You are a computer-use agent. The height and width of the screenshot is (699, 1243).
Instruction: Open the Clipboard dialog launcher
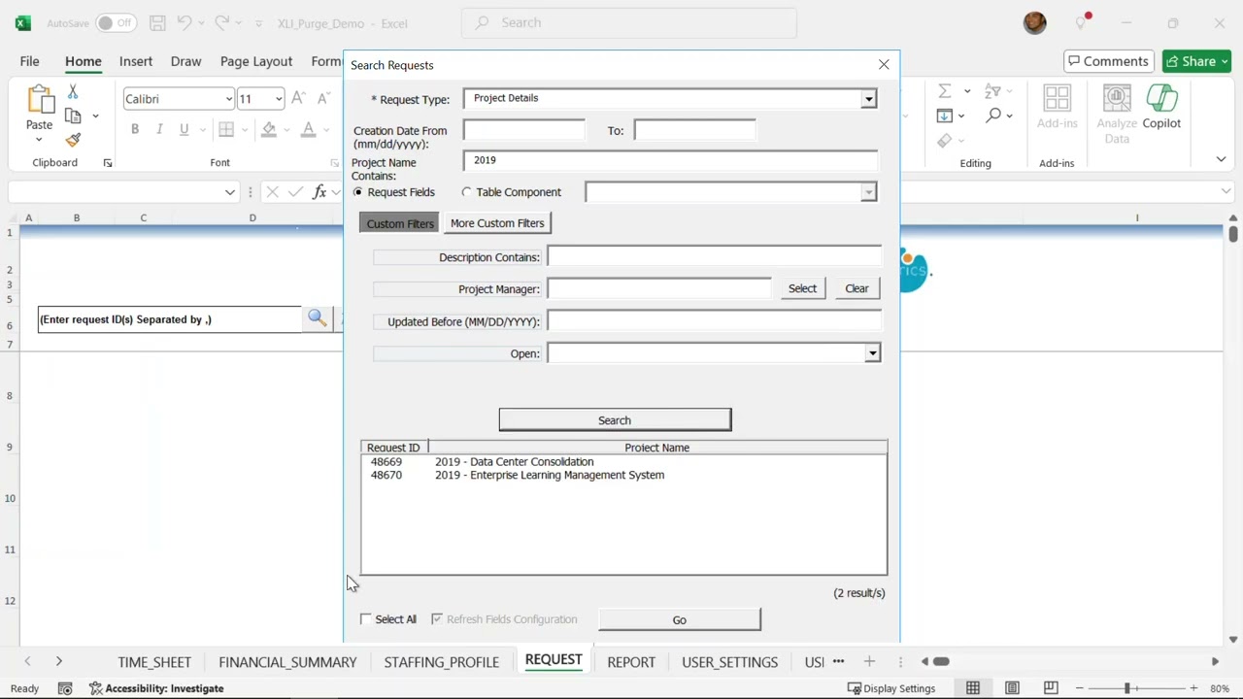(x=108, y=163)
